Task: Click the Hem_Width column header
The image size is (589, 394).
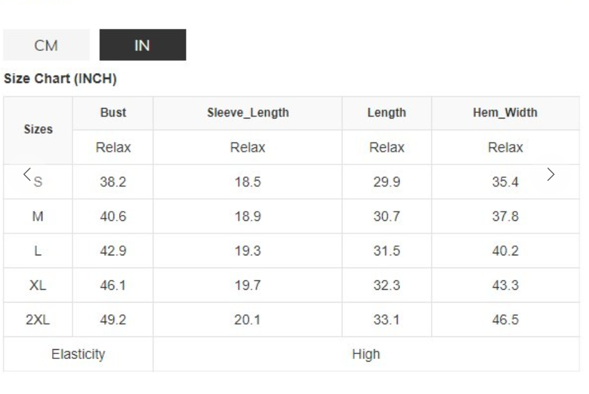Action: (505, 113)
